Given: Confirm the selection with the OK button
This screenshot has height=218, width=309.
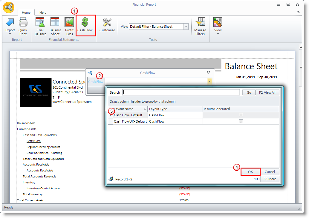Looking at the screenshot, I should 250,171.
